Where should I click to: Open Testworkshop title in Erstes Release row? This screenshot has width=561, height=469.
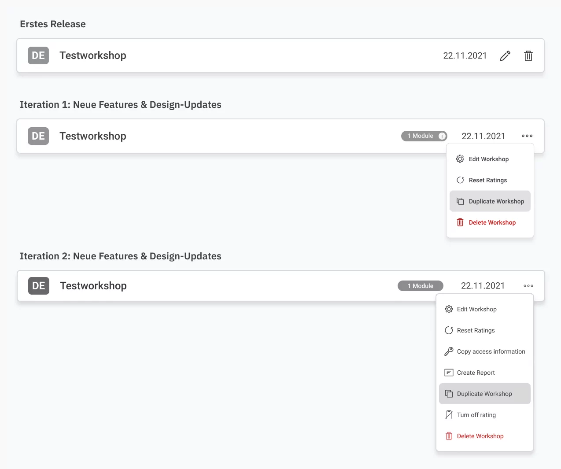93,55
